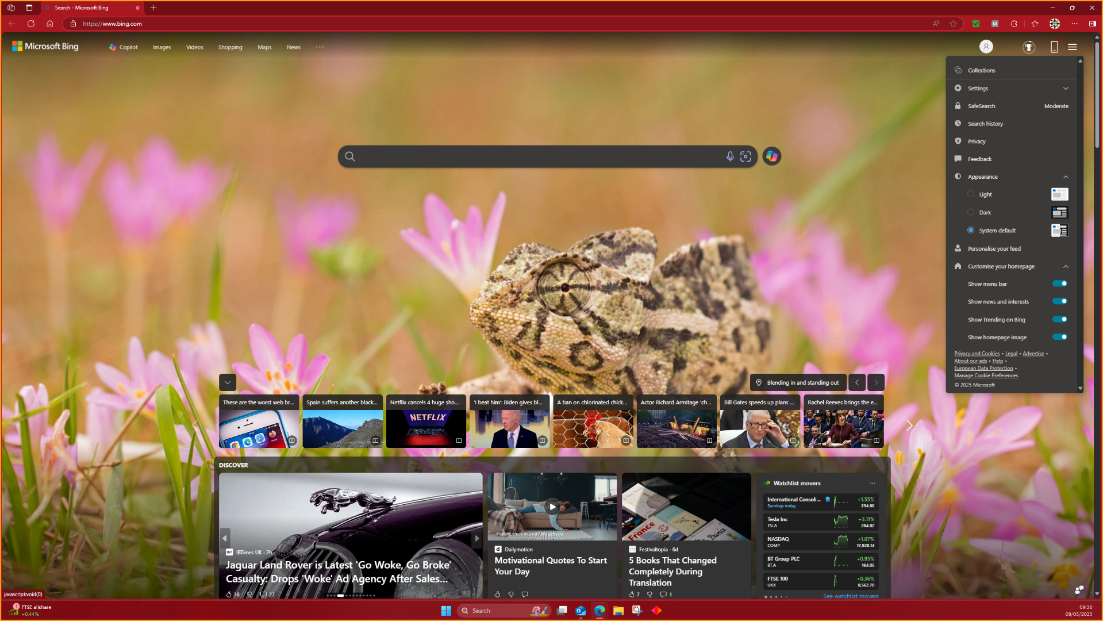Open Windows Start menu
Viewport: 1103px width, 621px height.
point(446,611)
